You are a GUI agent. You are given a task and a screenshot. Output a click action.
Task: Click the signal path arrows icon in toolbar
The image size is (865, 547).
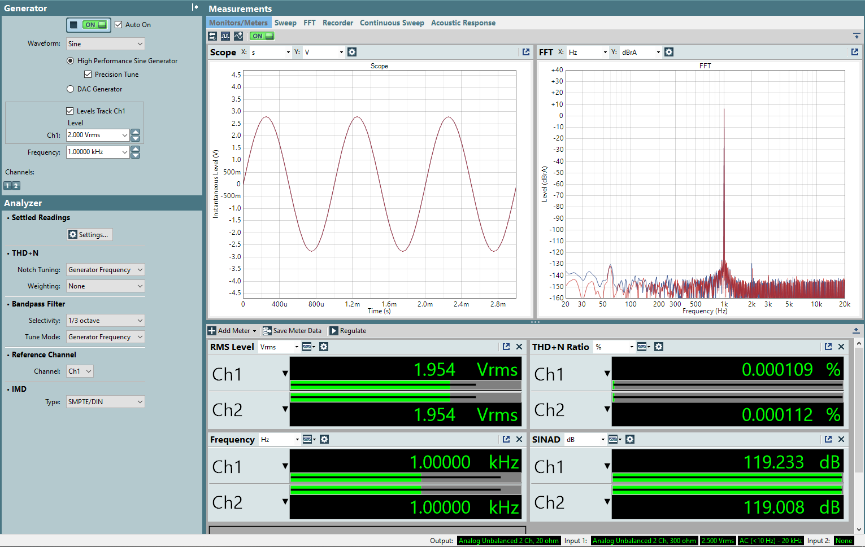[212, 36]
